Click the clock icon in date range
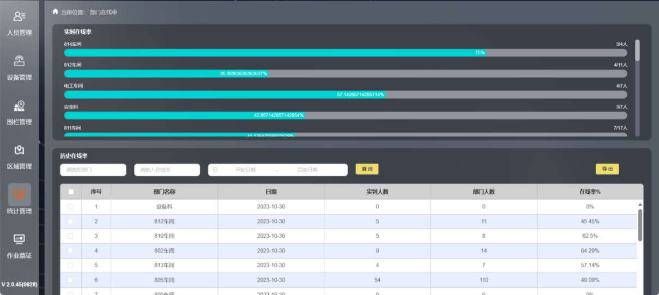This screenshot has width=659, height=295. coord(215,170)
